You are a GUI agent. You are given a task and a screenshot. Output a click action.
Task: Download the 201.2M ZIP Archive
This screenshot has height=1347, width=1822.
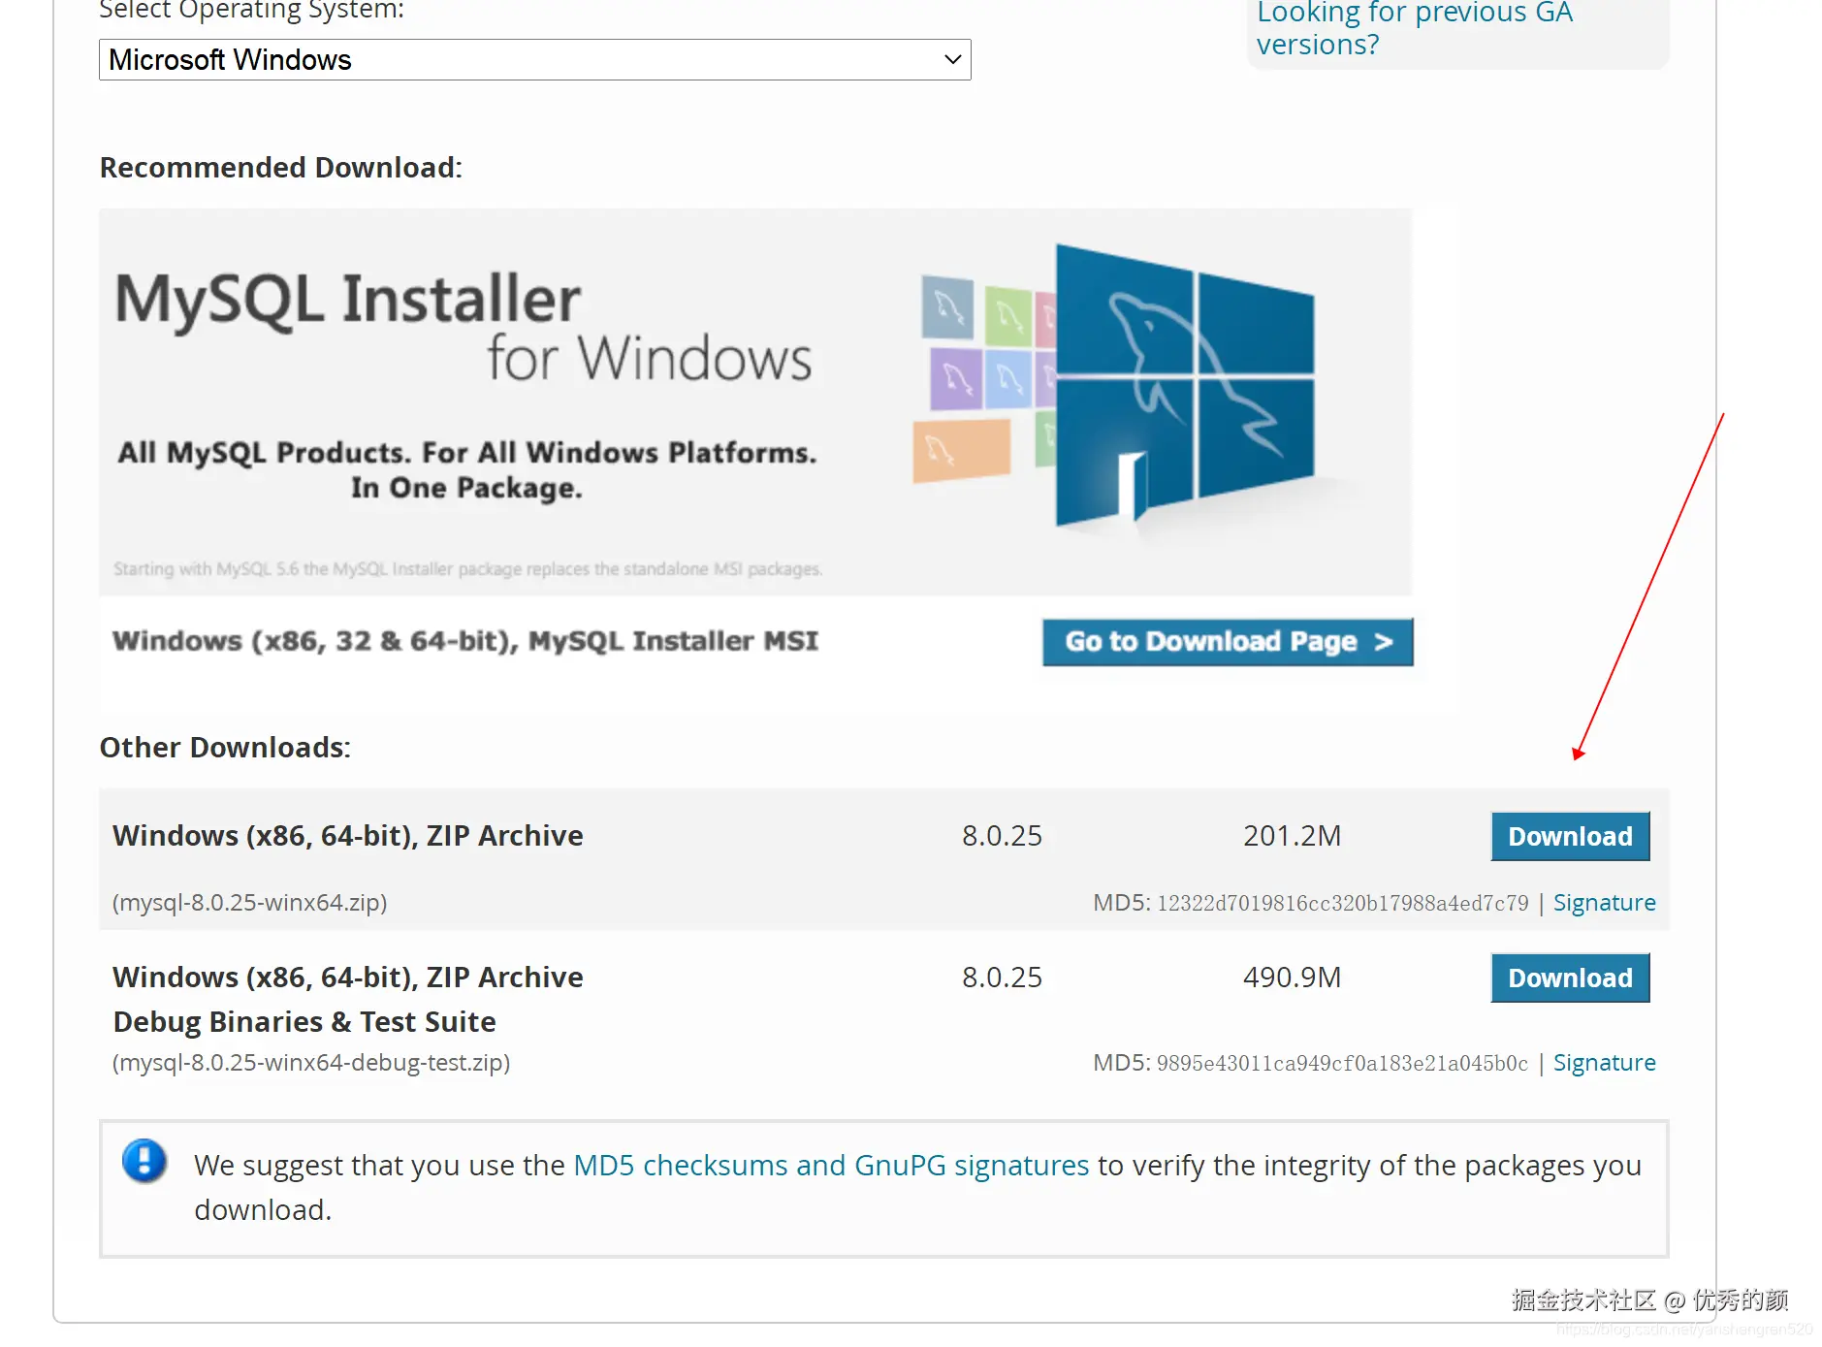point(1570,836)
